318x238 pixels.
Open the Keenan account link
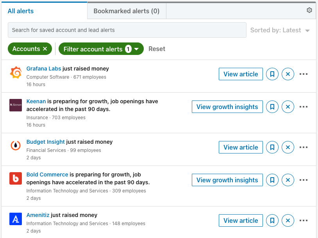(x=36, y=101)
